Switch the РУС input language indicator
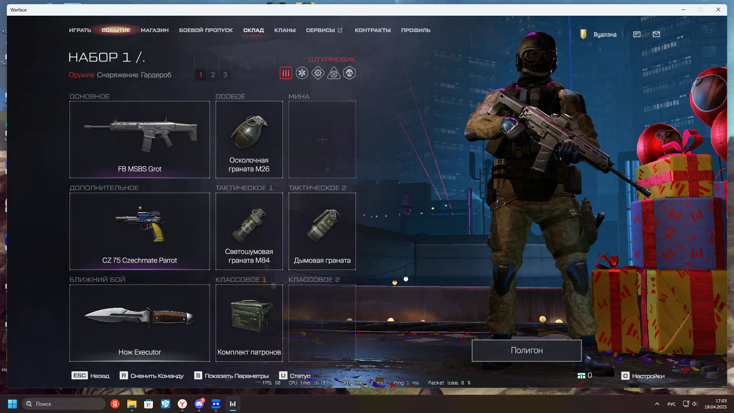This screenshot has height=413, width=734. pos(672,404)
